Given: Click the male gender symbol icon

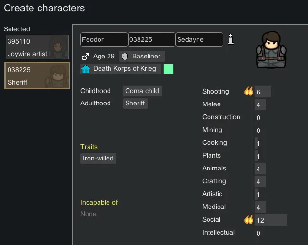Looking at the screenshot, I should (x=86, y=57).
